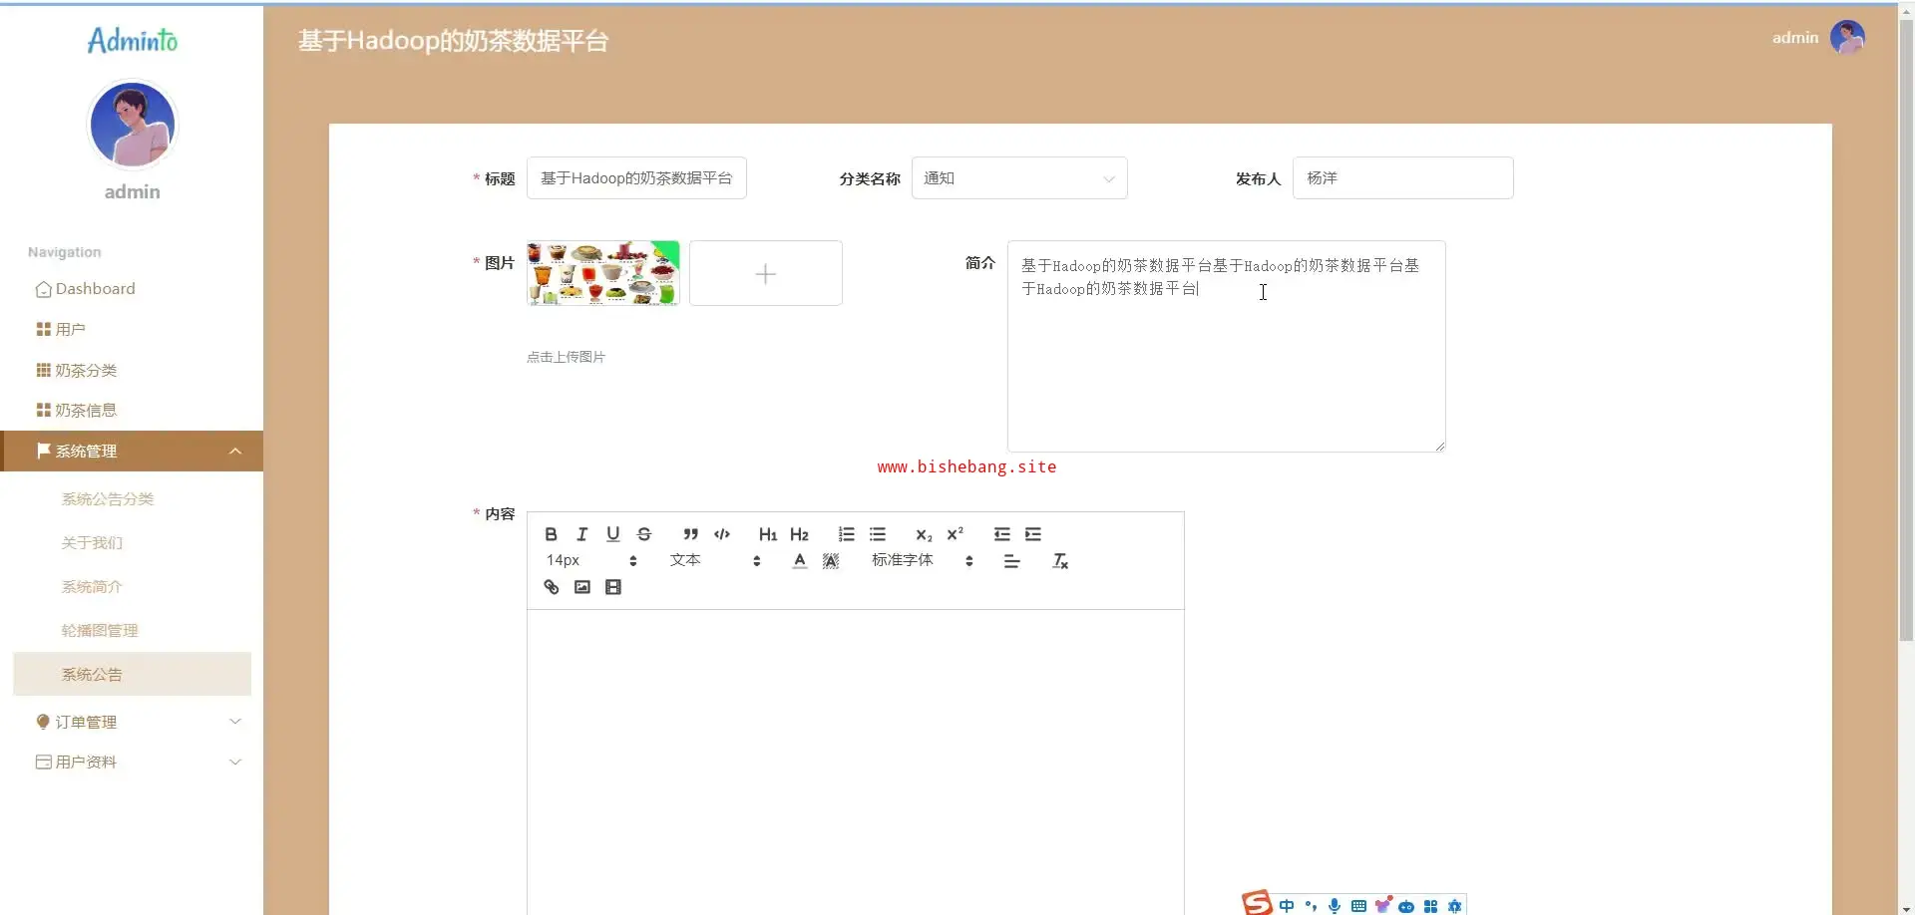This screenshot has height=915, width=1915.
Task: Click the superscript icon
Action: pos(956,534)
